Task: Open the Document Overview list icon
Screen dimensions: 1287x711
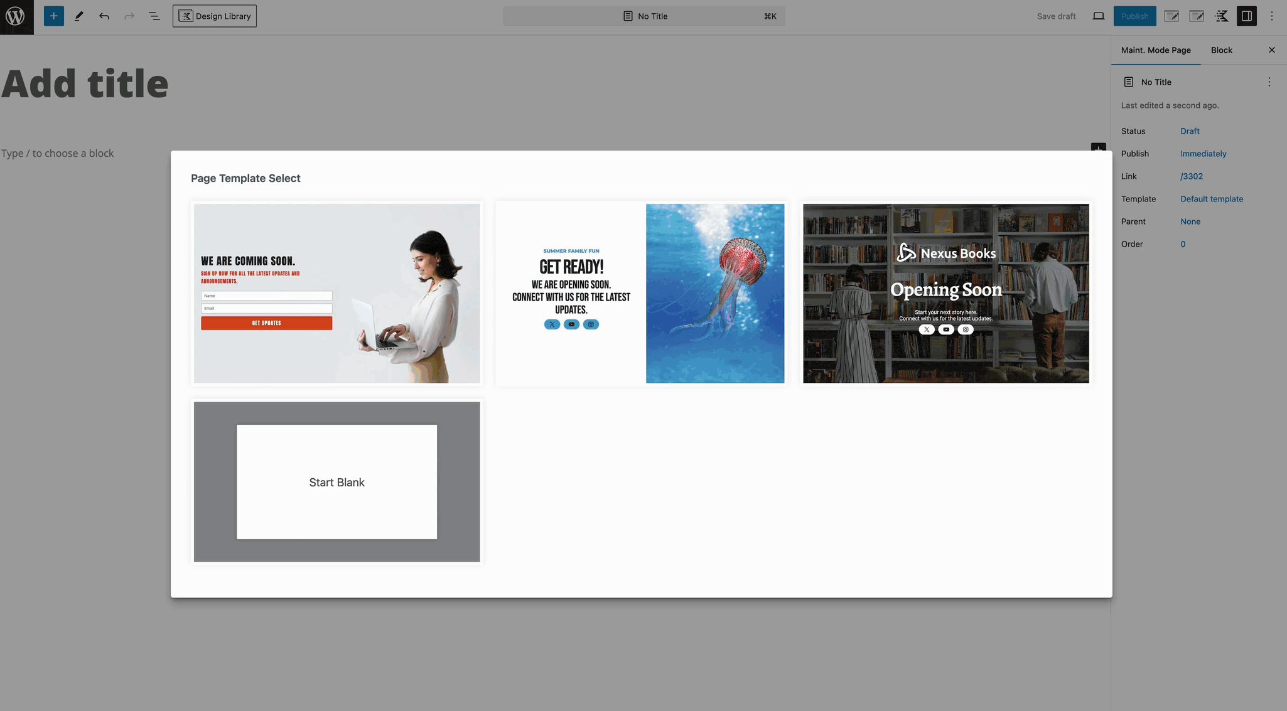Action: click(154, 16)
